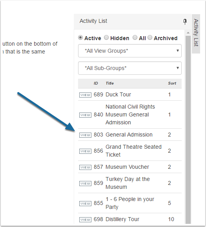
Task: Open VIEW icon for activity 840
Action: (x=85, y=115)
